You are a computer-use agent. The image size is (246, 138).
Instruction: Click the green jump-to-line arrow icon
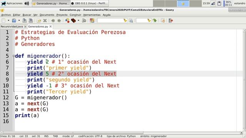pos(155,20)
